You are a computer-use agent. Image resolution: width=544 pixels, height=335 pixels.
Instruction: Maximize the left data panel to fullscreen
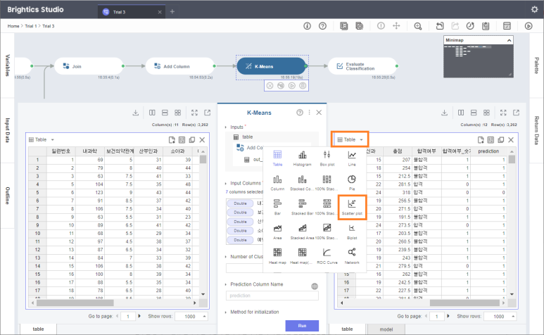point(194,113)
